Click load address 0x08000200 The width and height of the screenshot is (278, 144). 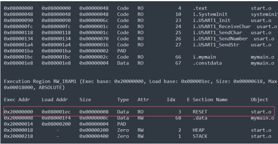[56, 124]
